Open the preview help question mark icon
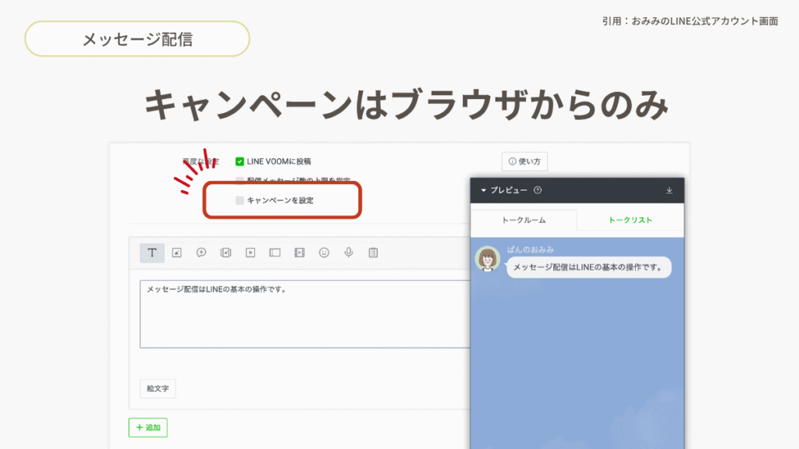The width and height of the screenshot is (799, 449). 538,190
